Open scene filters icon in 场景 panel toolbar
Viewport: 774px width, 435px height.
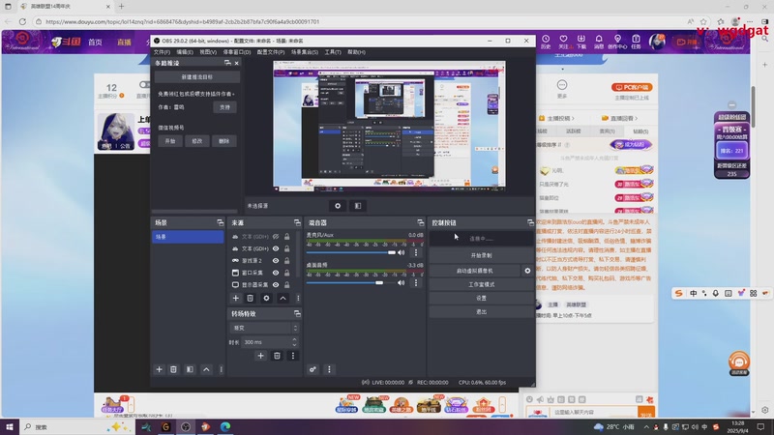point(190,369)
